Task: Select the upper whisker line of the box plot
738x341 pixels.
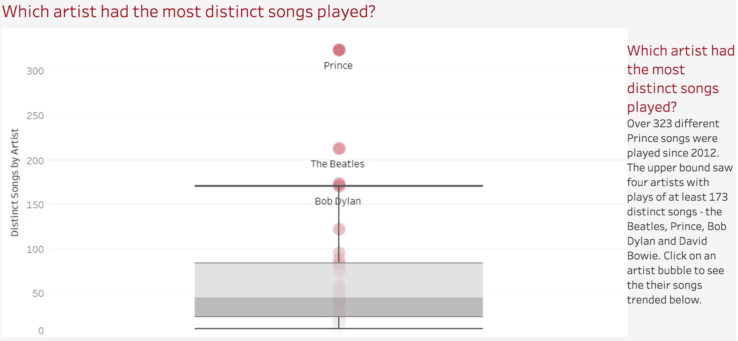Action: coord(338,186)
